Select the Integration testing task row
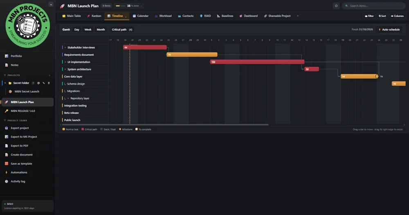The width and height of the screenshot is (409, 215). tap(85, 106)
